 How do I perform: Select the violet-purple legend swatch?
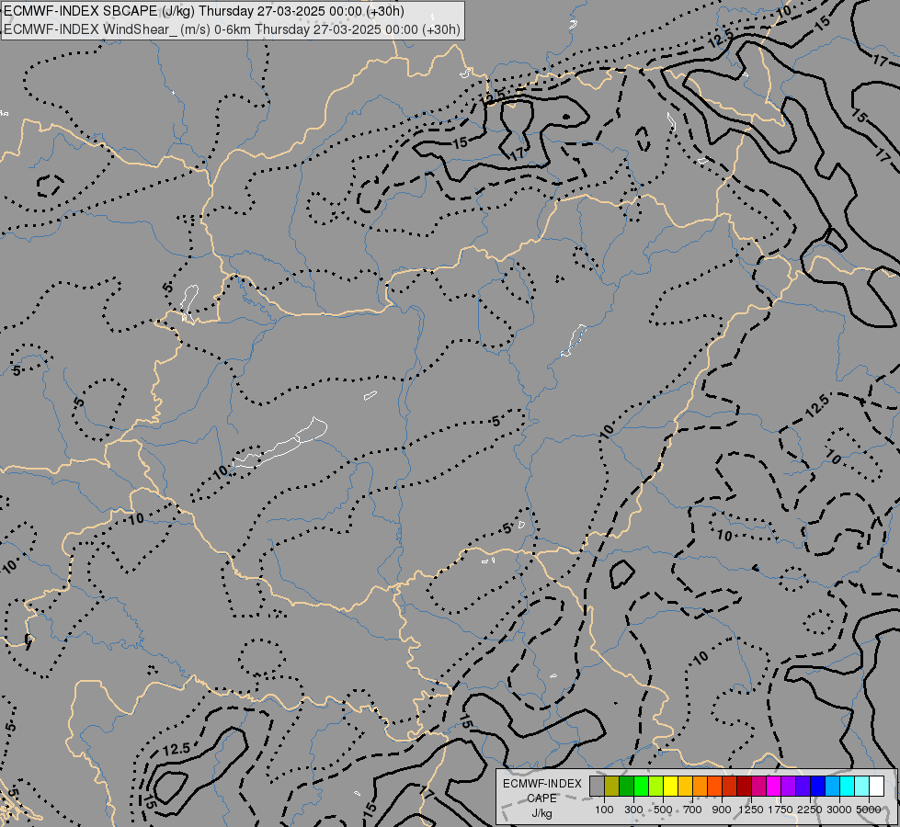tap(788, 787)
